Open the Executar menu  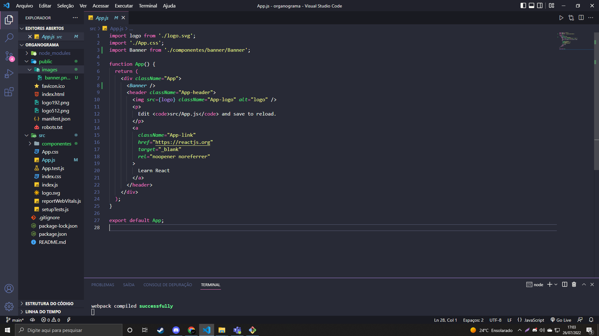point(124,6)
